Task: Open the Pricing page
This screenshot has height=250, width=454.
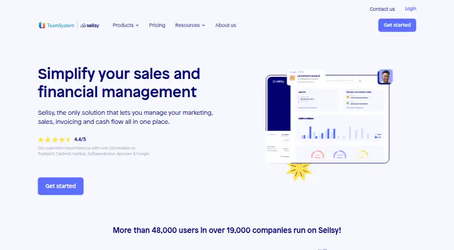Action: [x=157, y=25]
